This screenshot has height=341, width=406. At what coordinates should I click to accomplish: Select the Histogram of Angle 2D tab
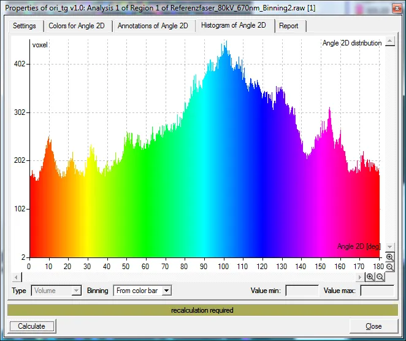[234, 25]
